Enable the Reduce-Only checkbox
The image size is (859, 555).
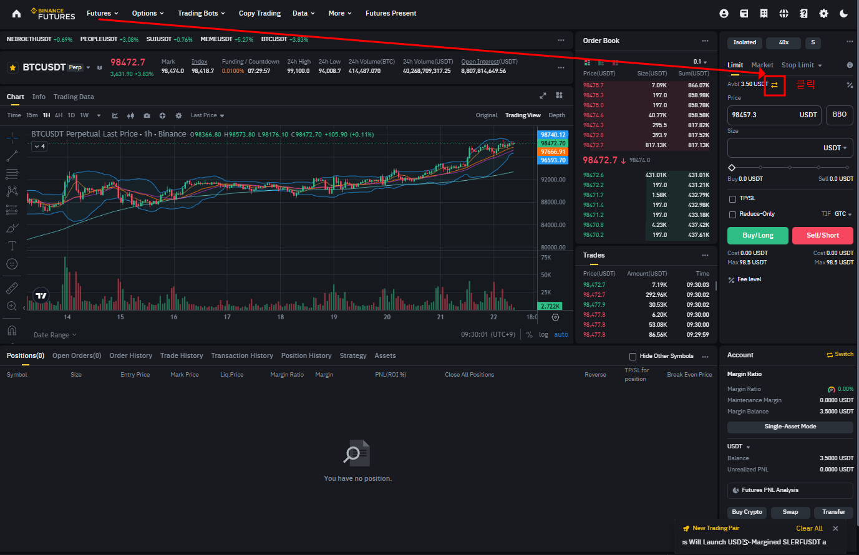point(733,215)
